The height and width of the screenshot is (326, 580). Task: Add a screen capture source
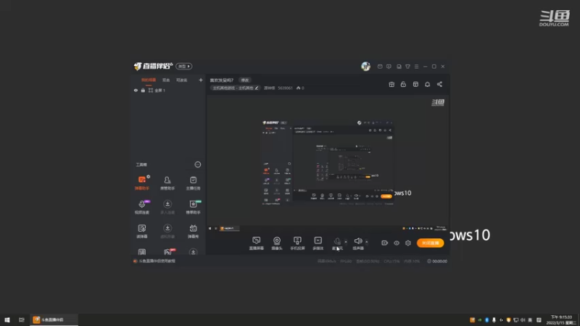pyautogui.click(x=257, y=243)
